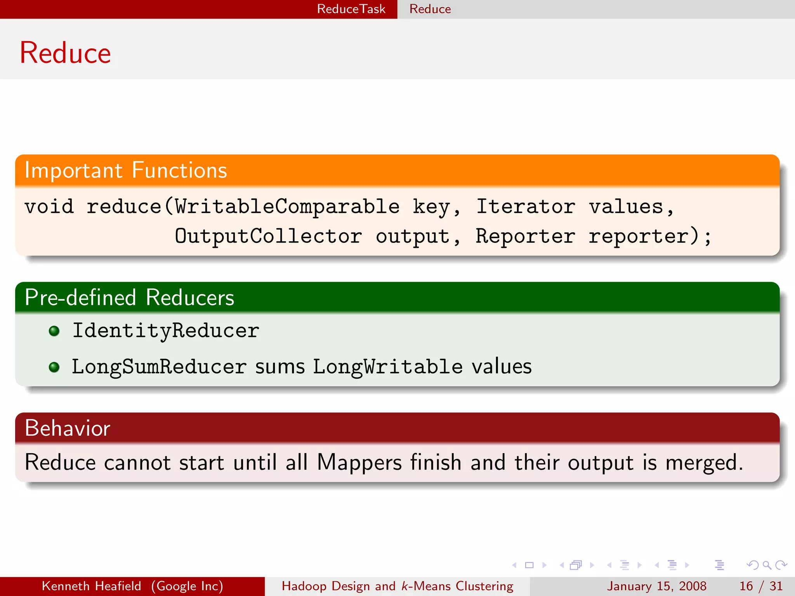
Task: Click the page counter 16 / 31
Action: click(761, 586)
